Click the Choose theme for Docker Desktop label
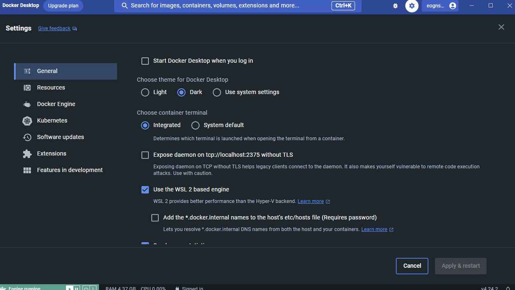The height and width of the screenshot is (290, 515). pyautogui.click(x=182, y=80)
